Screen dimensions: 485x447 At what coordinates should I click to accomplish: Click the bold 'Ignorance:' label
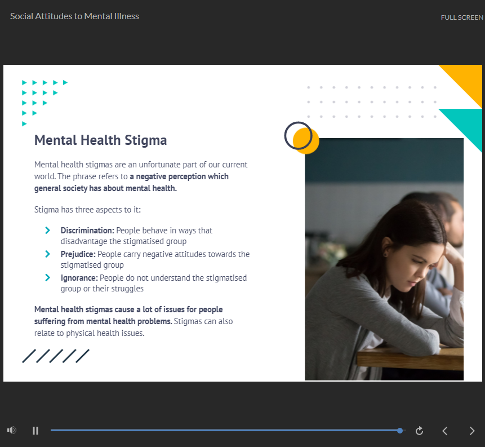(x=79, y=278)
